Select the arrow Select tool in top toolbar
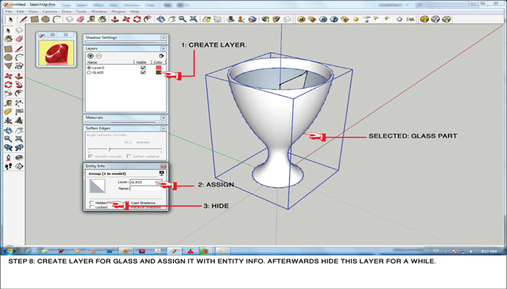This screenshot has height=289, width=507. pyautogui.click(x=12, y=20)
